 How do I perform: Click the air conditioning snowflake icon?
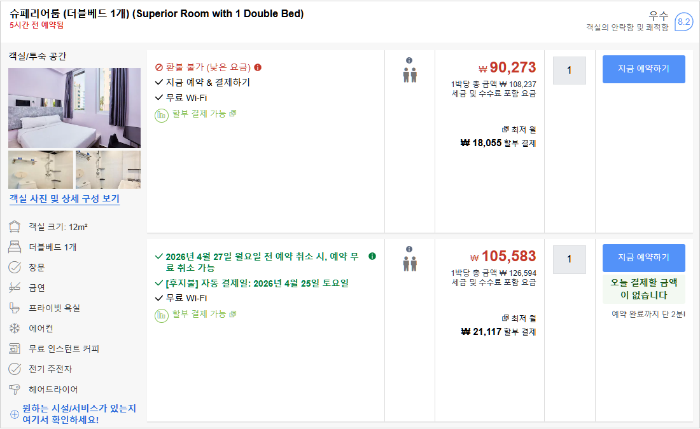point(15,329)
